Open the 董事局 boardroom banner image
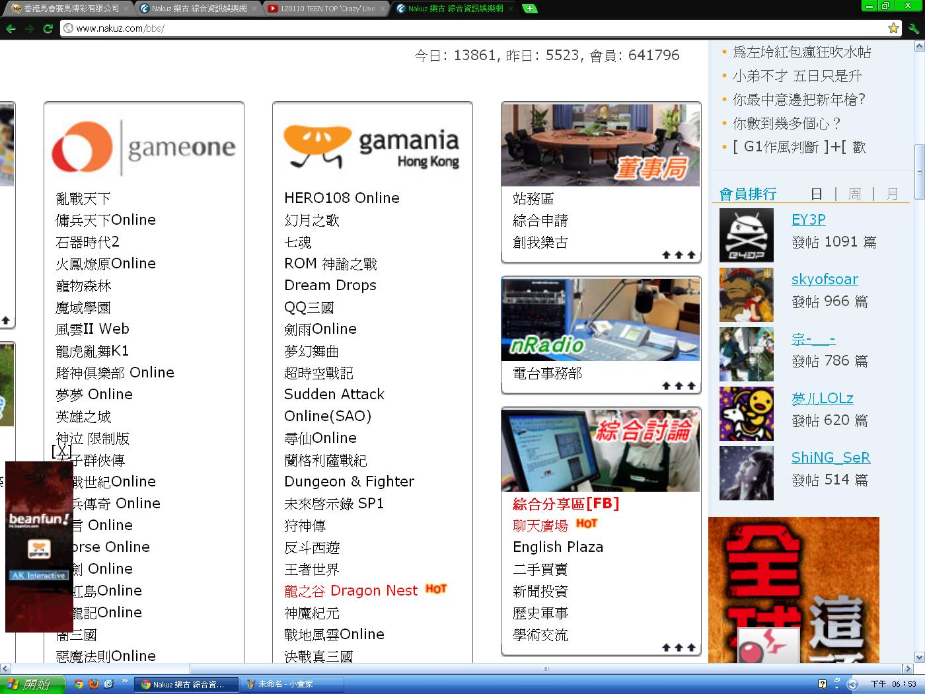925x694 pixels. click(x=601, y=145)
